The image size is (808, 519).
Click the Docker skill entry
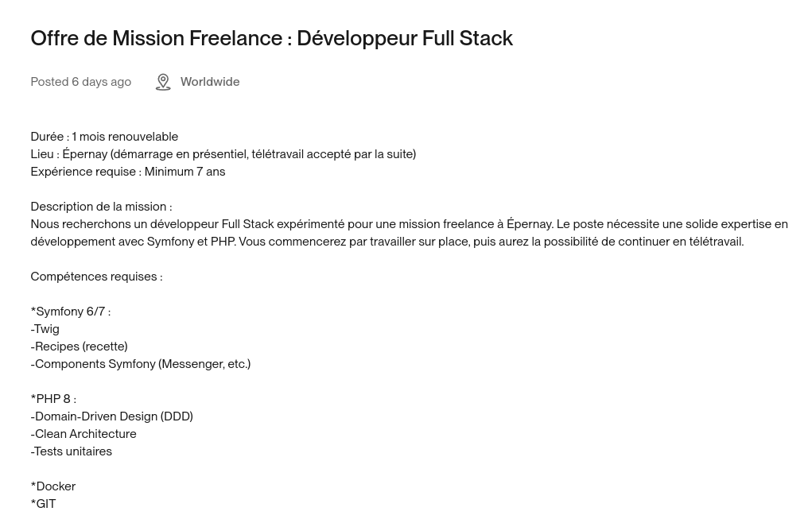click(x=53, y=487)
